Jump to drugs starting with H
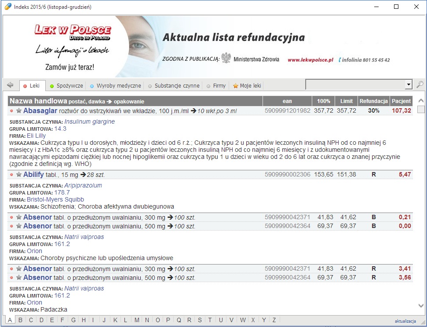The height and width of the screenshot is (327, 427). (84, 320)
